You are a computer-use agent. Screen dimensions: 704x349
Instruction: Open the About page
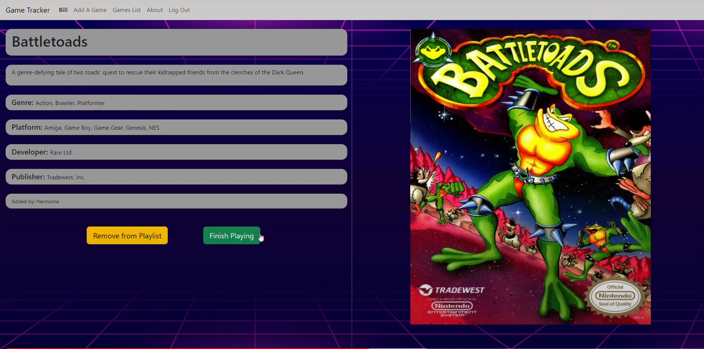point(155,10)
